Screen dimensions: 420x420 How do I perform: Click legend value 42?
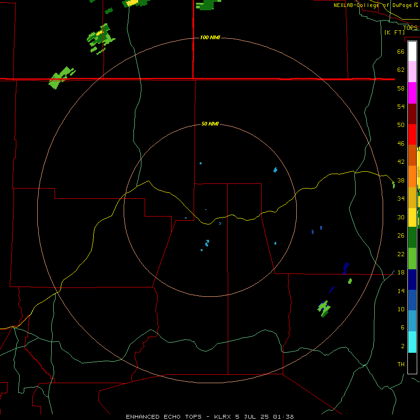[401, 162]
